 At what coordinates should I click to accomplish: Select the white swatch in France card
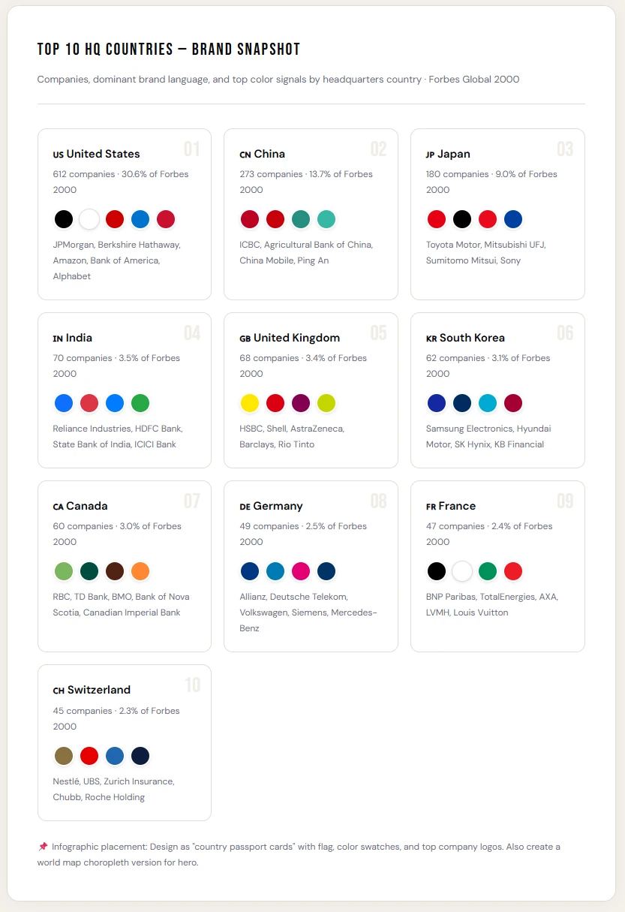click(462, 571)
